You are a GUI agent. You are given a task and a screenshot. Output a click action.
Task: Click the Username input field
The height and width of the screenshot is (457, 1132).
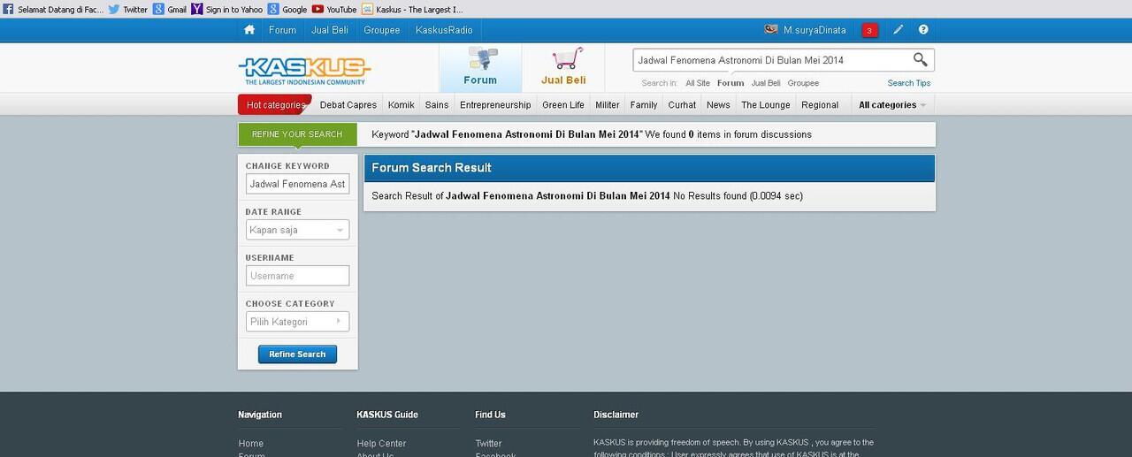pyautogui.click(x=297, y=276)
